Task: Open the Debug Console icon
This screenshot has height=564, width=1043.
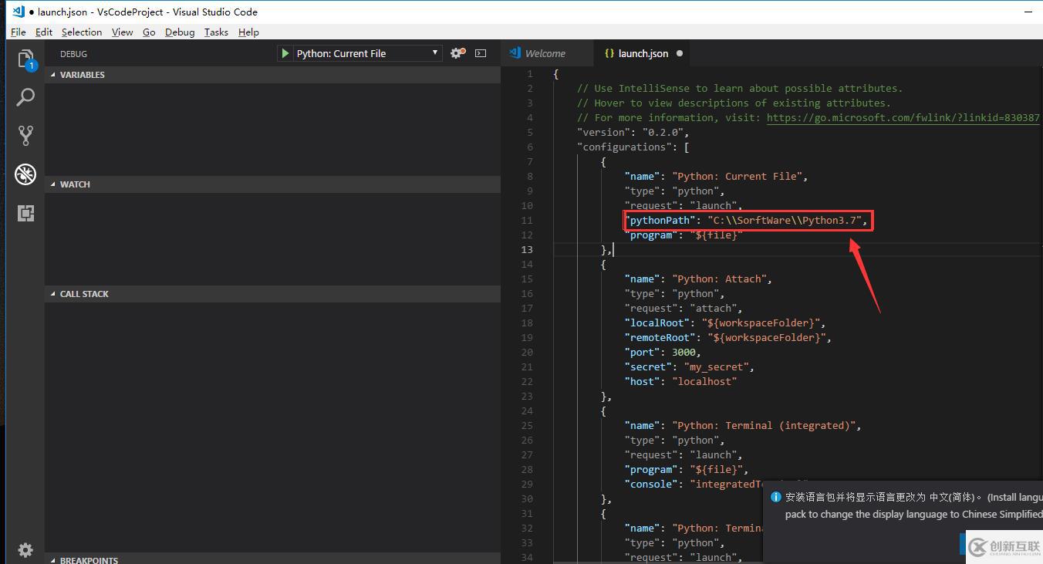Action: coord(481,53)
